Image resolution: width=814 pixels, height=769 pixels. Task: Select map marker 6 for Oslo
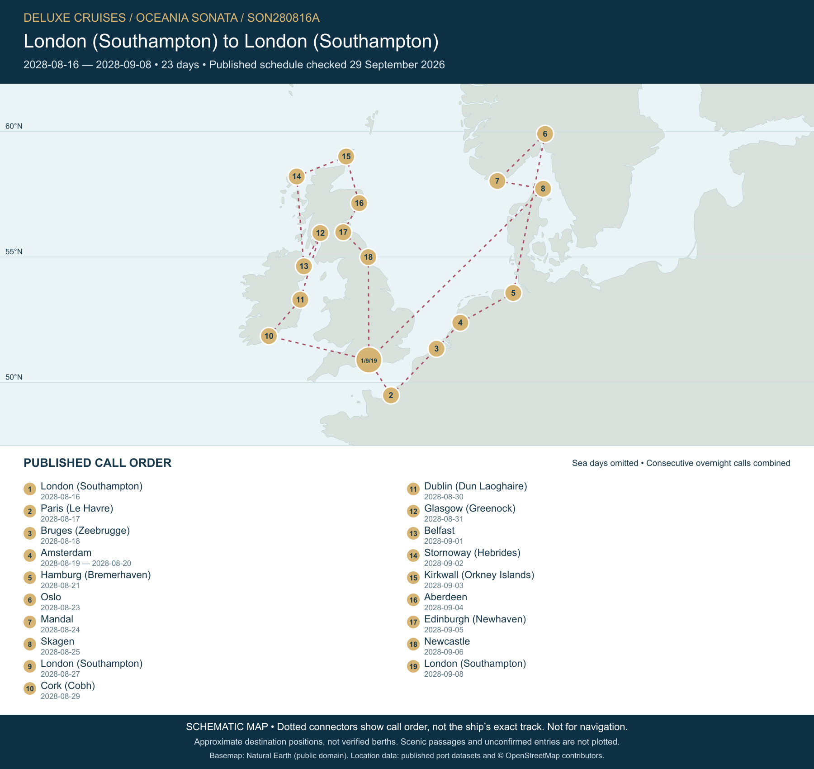pyautogui.click(x=545, y=134)
